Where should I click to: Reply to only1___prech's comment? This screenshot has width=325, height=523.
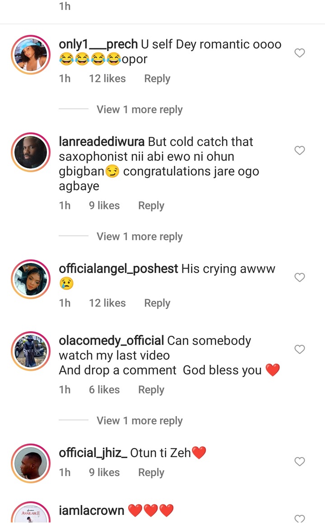pos(157,79)
